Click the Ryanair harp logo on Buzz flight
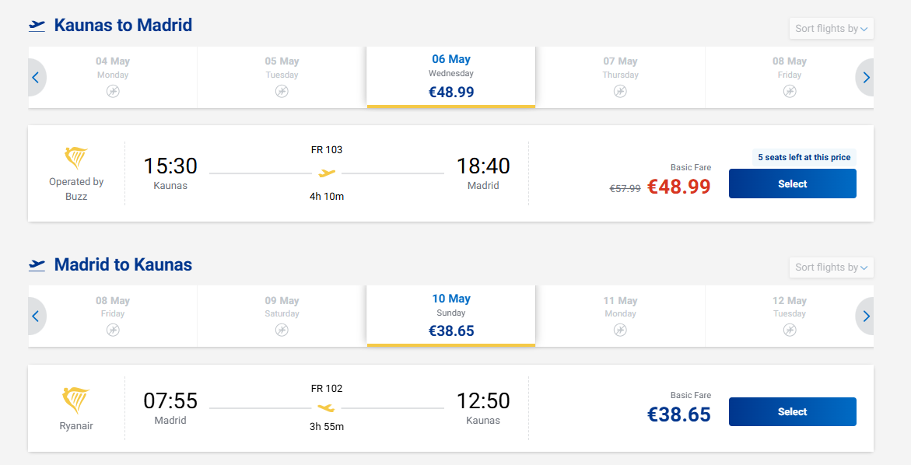 [x=76, y=159]
